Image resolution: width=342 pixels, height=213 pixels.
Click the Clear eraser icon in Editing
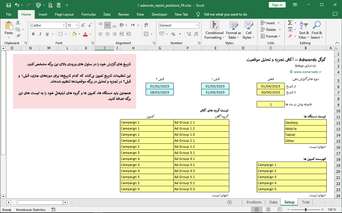(290, 36)
